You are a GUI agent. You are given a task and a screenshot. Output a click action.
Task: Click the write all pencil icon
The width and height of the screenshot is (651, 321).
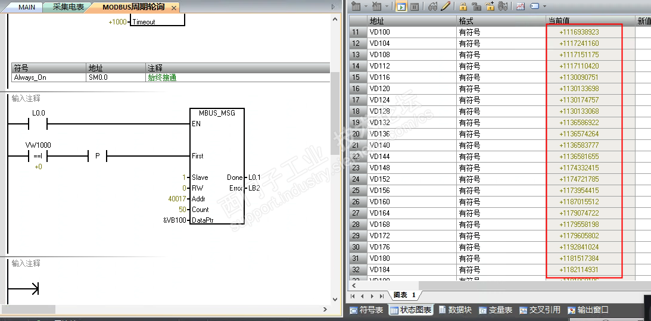click(445, 6)
